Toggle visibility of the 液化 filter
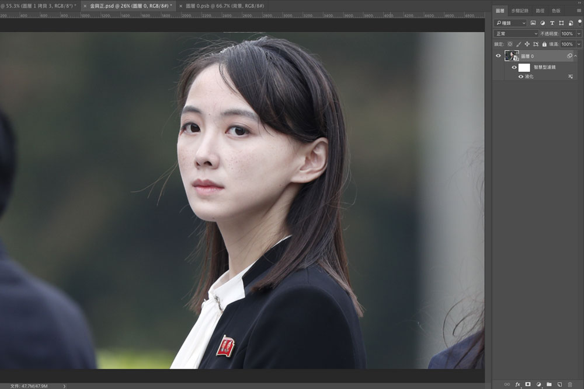This screenshot has height=389, width=584. (520, 76)
